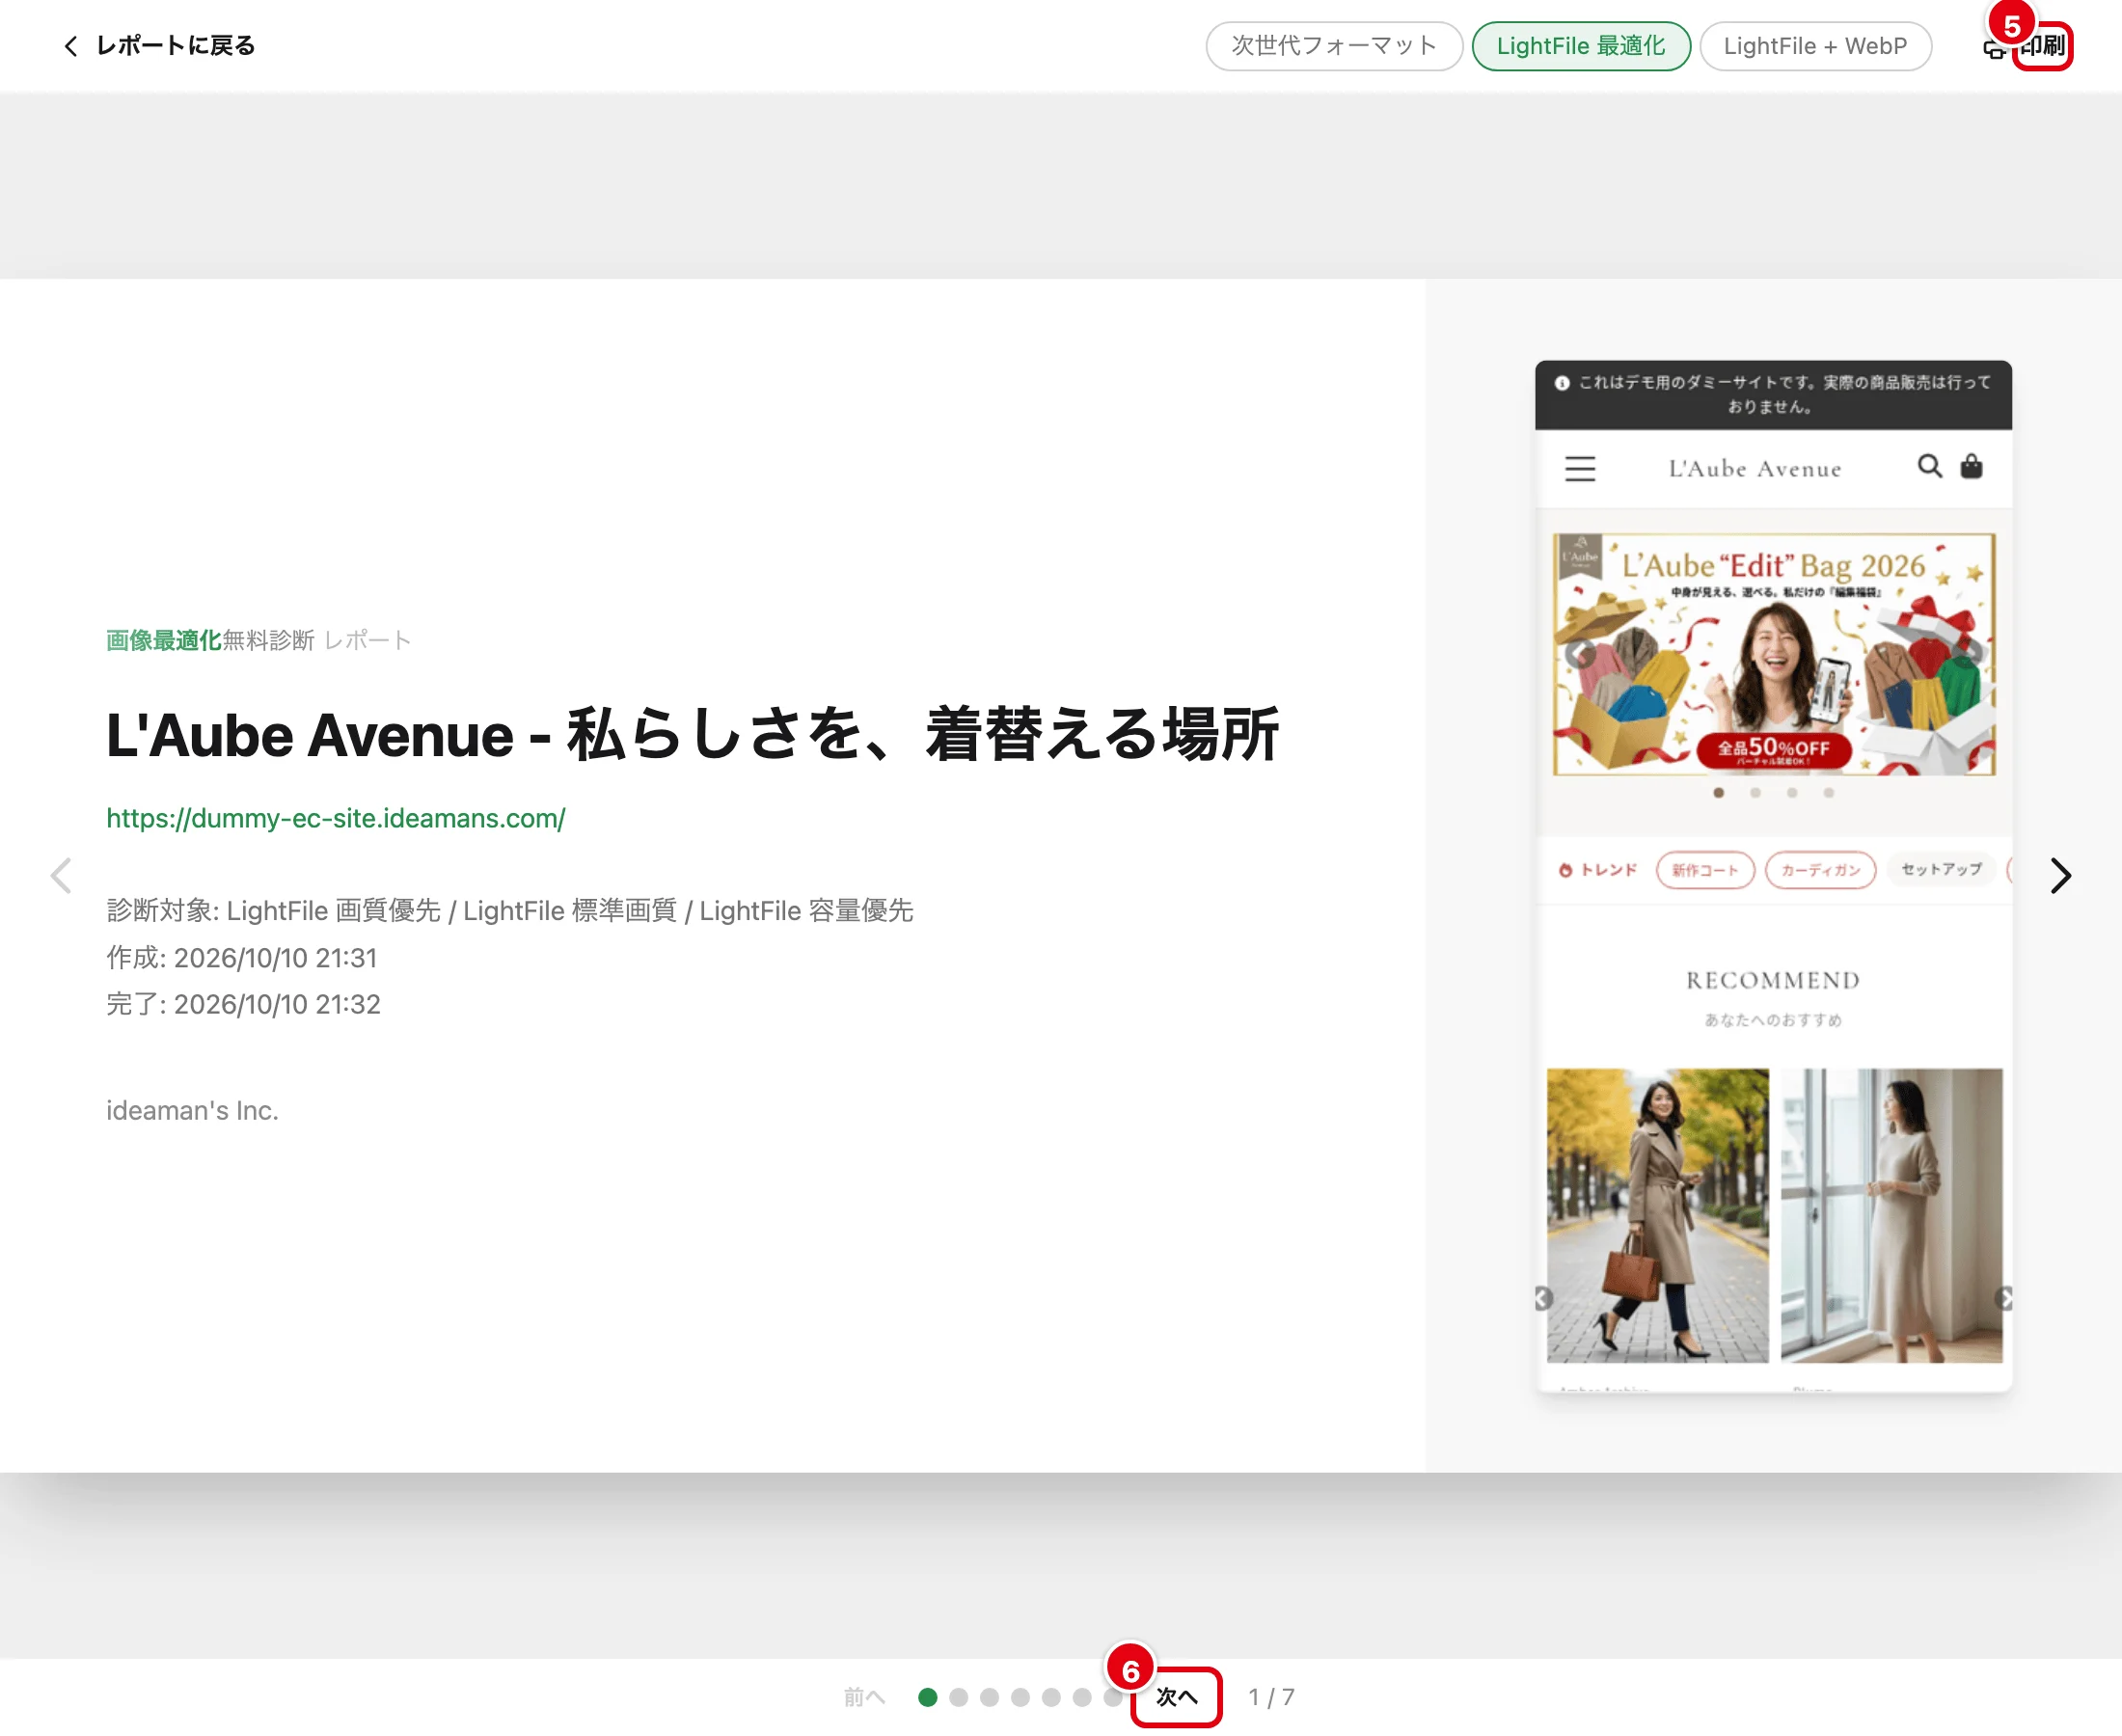The image size is (2122, 1736).
Task: Click L'Aube Avenue logo in preview header
Action: 1754,469
